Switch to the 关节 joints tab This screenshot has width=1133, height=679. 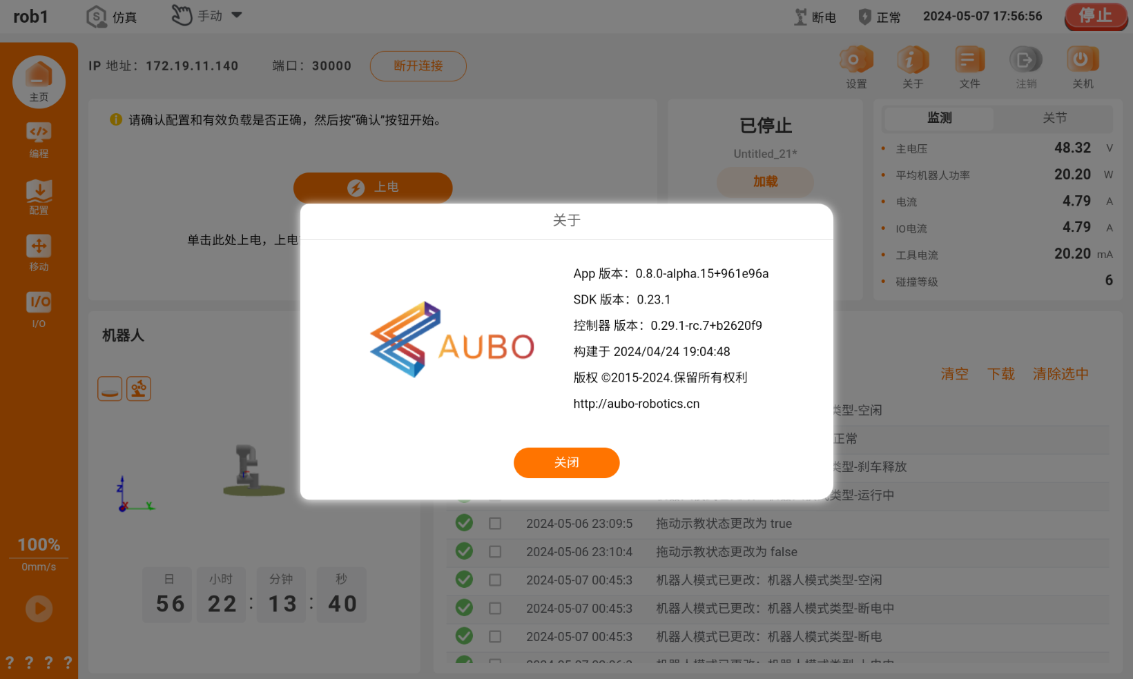coord(1054,118)
